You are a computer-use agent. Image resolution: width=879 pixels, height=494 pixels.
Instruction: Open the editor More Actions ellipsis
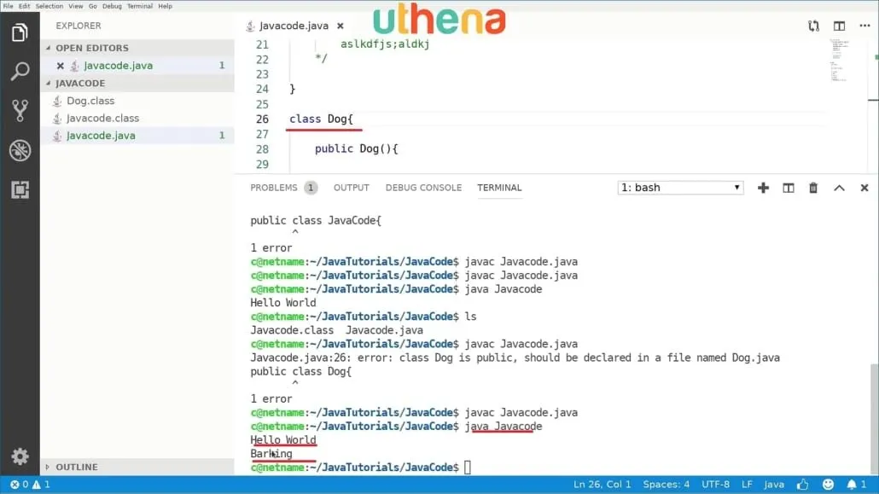click(864, 26)
